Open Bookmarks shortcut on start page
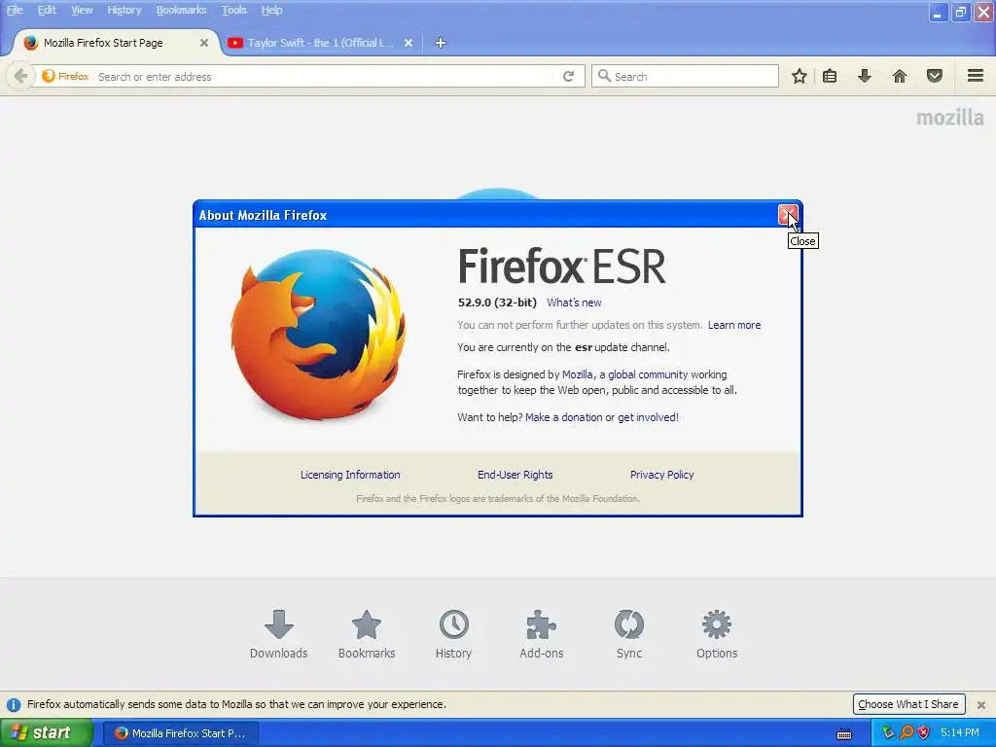This screenshot has height=747, width=996. coord(367,634)
